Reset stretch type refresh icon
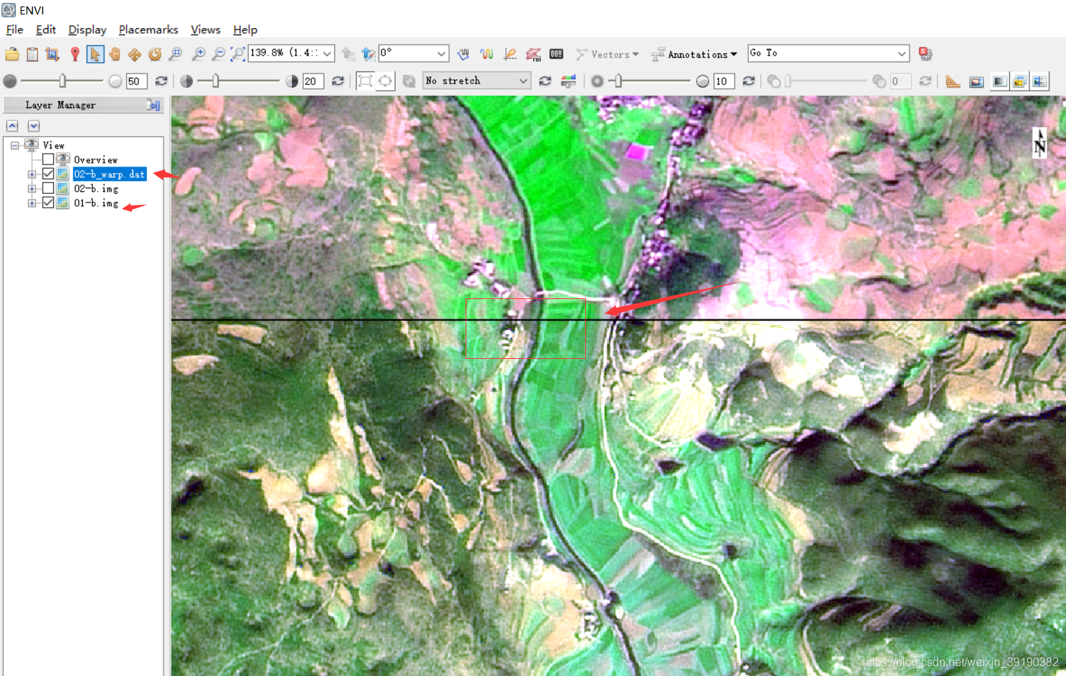The image size is (1066, 676). click(545, 81)
